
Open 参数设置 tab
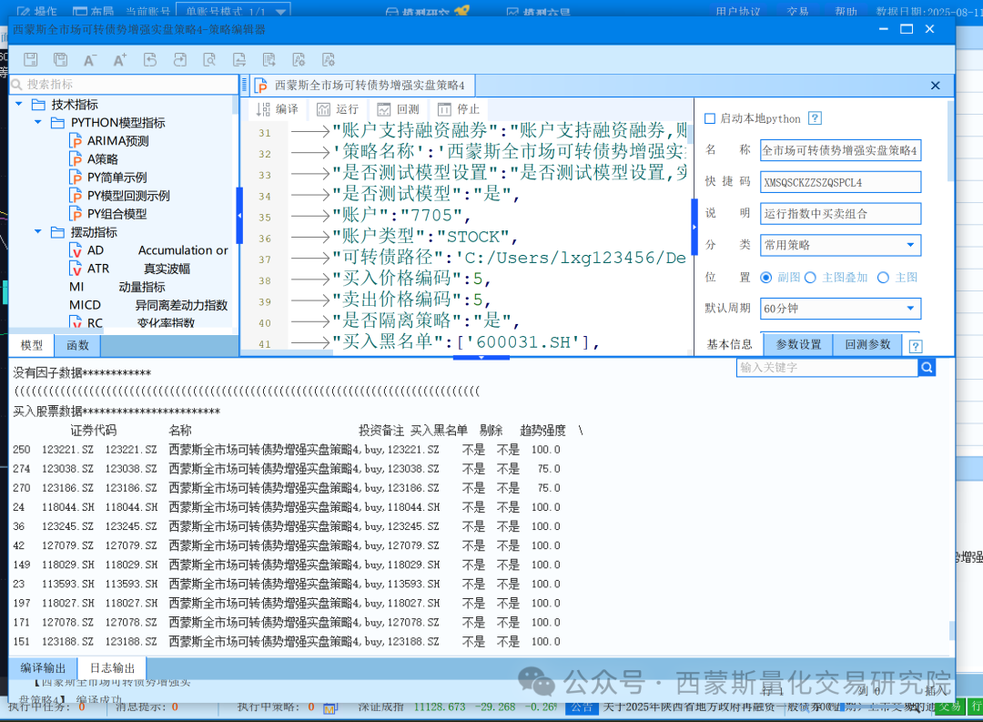pos(798,344)
